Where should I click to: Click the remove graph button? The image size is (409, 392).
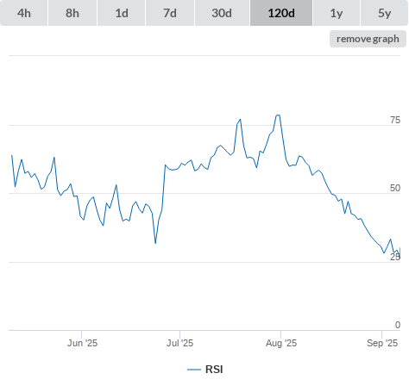point(368,39)
